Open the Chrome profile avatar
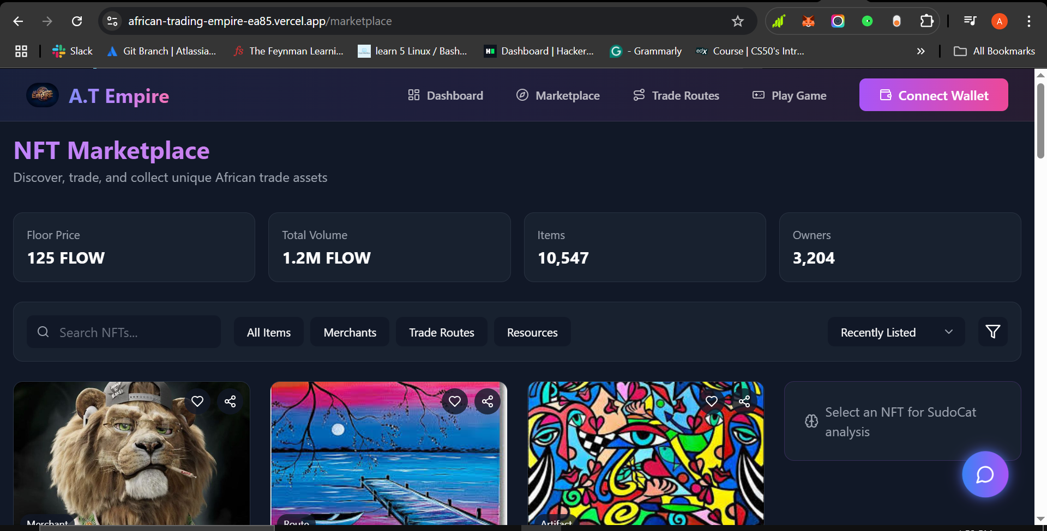The image size is (1047, 531). click(x=999, y=21)
